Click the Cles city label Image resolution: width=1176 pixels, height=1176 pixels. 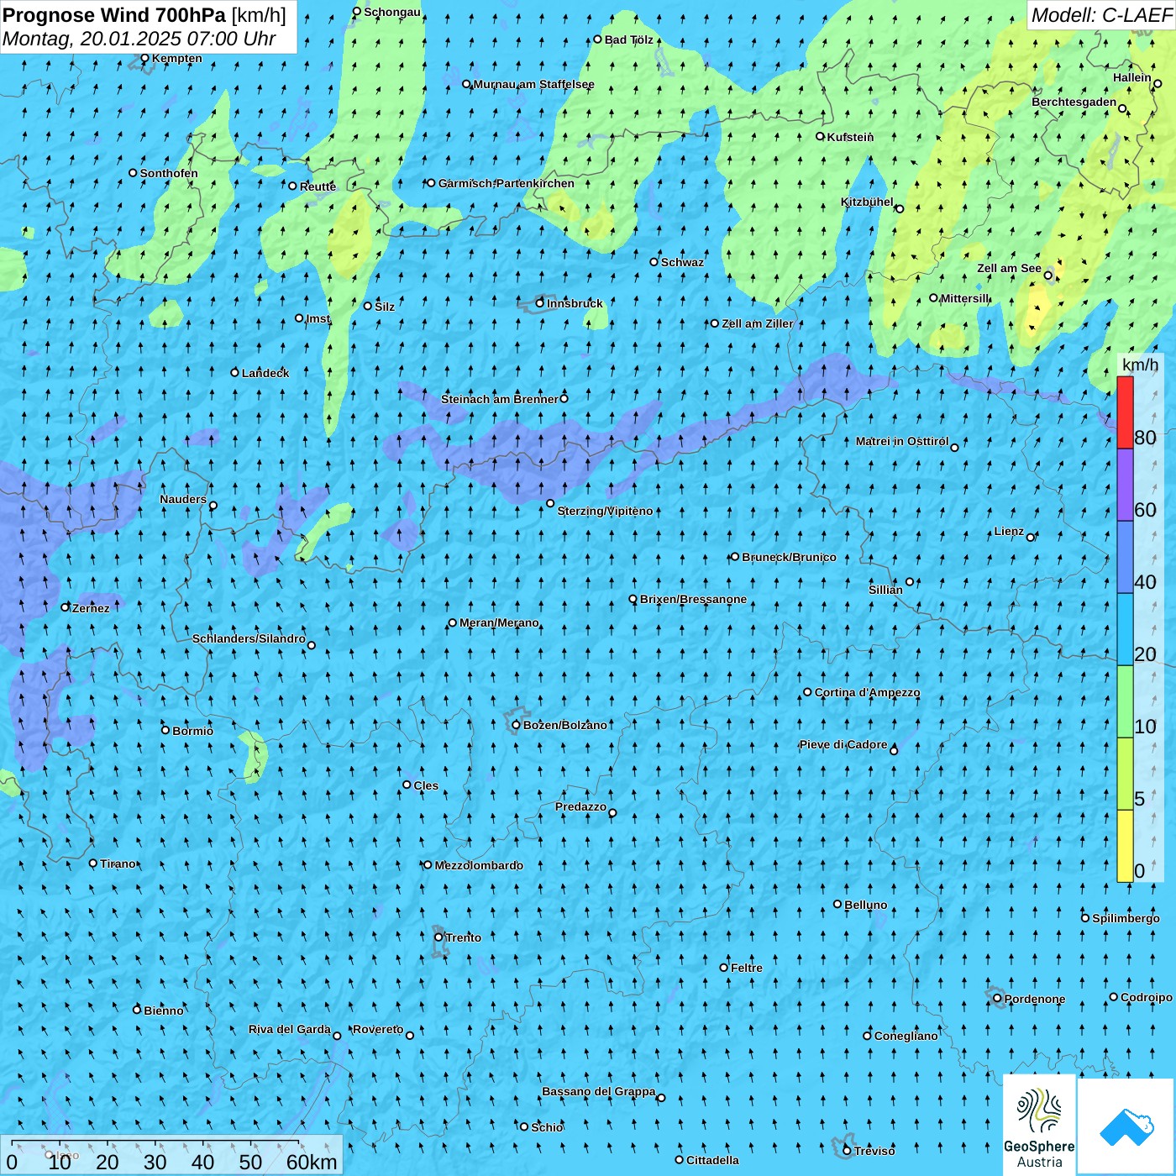coord(425,785)
